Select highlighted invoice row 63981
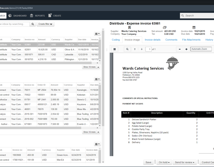This screenshot has height=167, width=214. [49, 45]
